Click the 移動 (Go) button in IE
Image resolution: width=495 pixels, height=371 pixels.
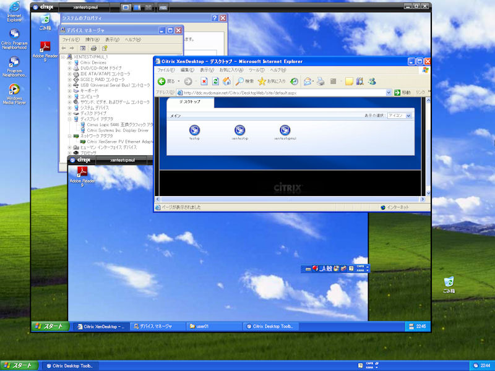coord(403,92)
